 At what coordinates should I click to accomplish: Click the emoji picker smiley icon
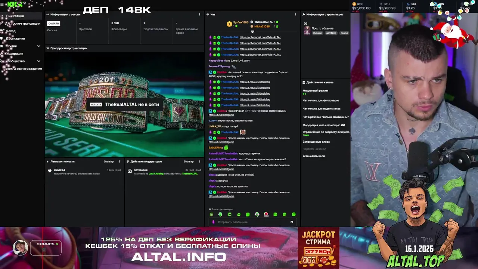(292, 222)
